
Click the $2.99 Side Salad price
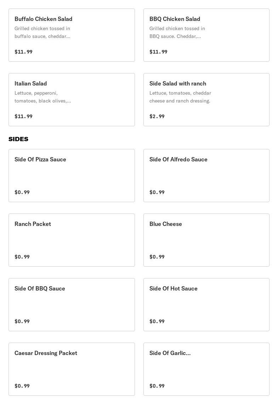157,116
